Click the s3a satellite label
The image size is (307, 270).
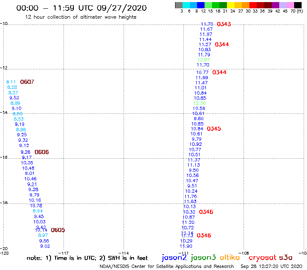[286, 258]
